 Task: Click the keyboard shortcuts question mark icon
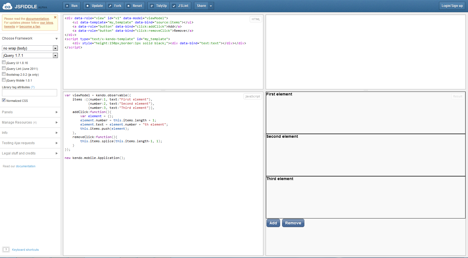point(6,250)
